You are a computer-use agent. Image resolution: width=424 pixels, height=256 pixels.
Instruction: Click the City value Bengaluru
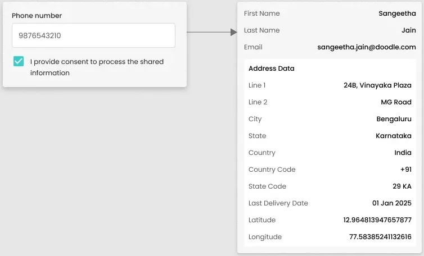point(394,119)
